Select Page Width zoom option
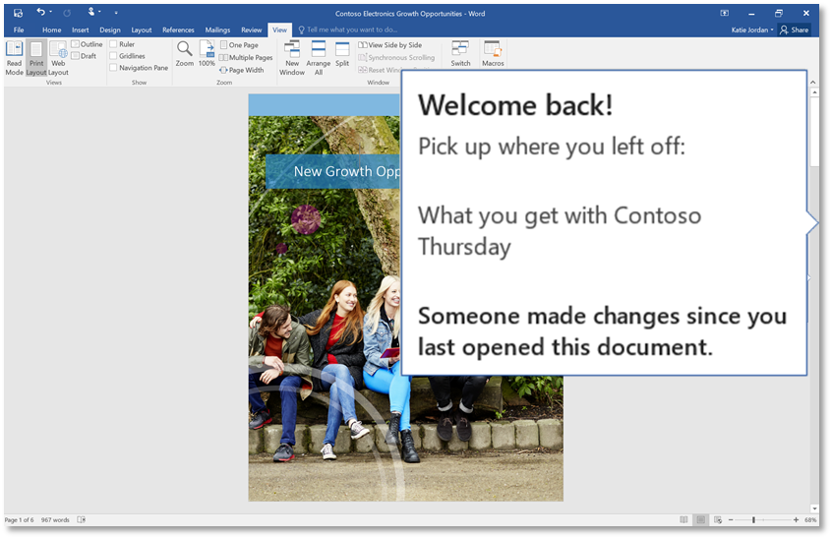The height and width of the screenshot is (539, 832). point(242,70)
